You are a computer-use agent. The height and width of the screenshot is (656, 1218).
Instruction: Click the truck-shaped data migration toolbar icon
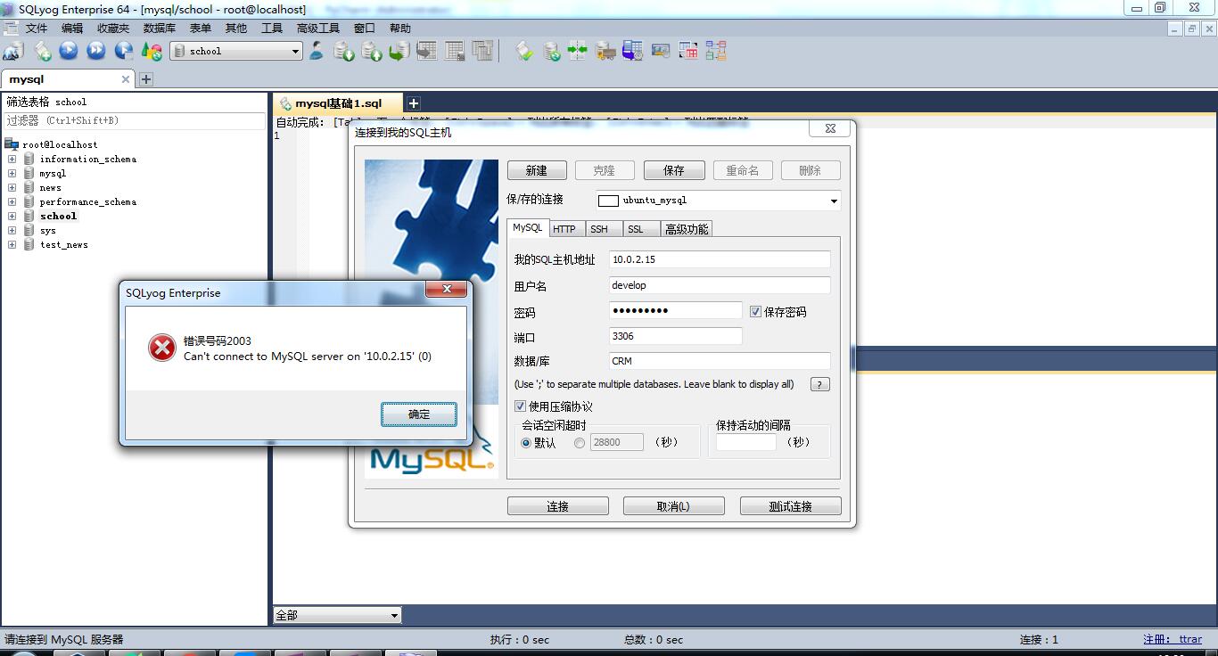(605, 52)
